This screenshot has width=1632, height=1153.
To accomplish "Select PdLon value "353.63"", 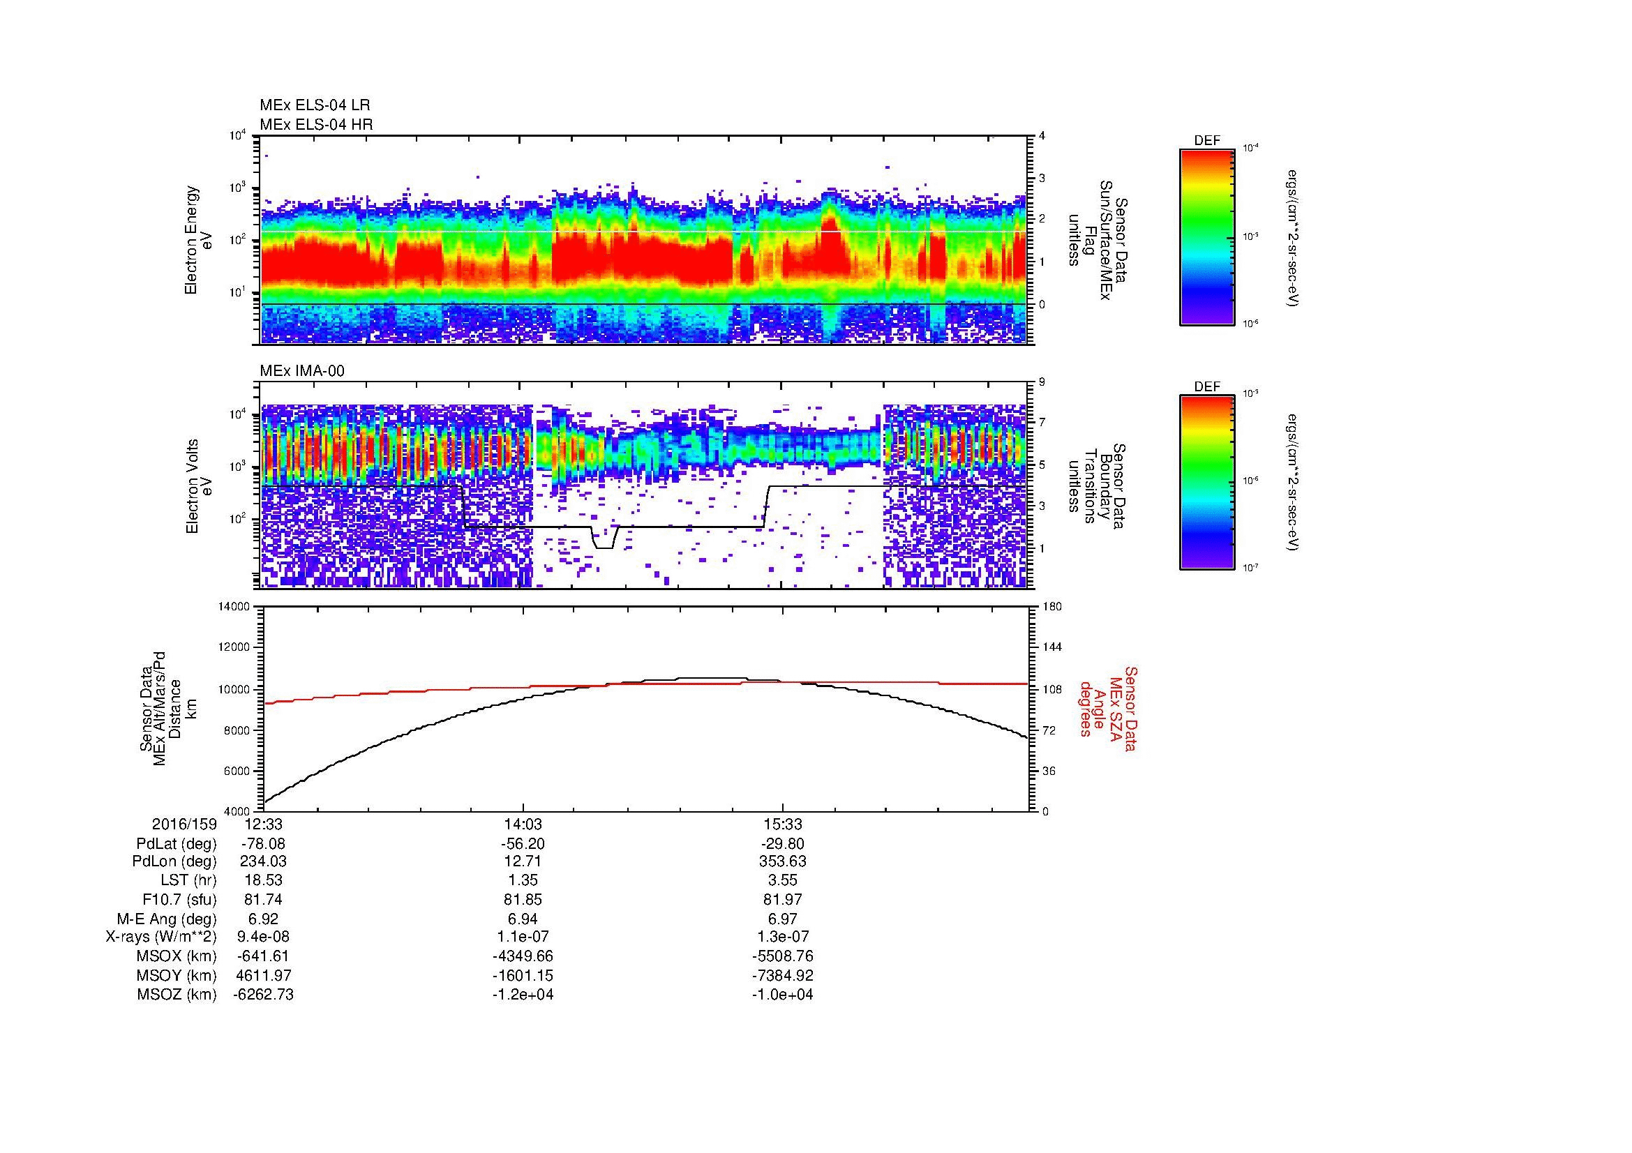I will coord(782,861).
